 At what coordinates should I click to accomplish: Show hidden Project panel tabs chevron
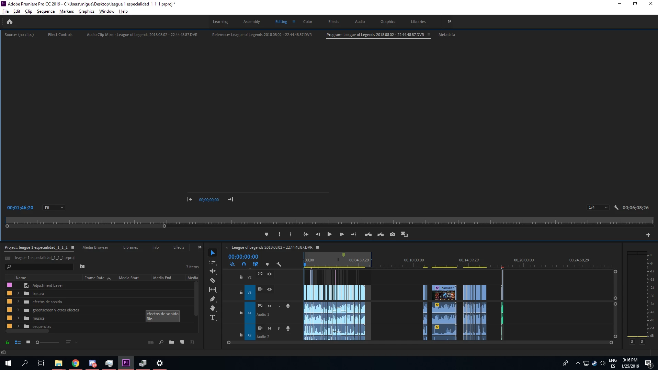point(200,247)
